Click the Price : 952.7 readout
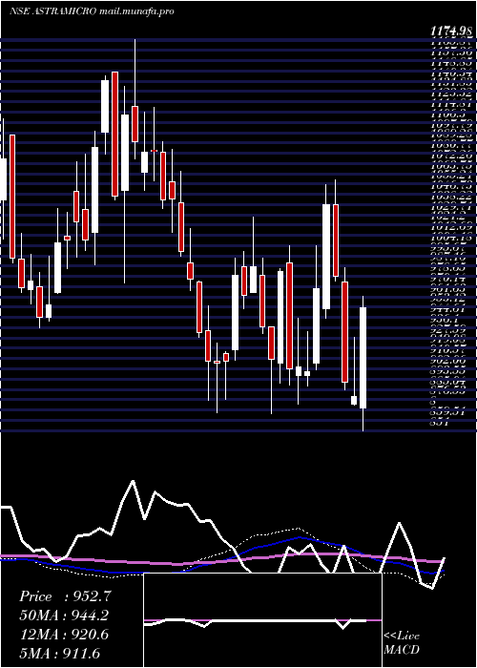The image size is (477, 668). pyautogui.click(x=65, y=596)
